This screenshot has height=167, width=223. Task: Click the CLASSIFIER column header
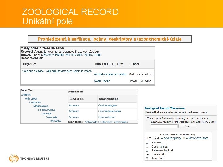coord(77,99)
